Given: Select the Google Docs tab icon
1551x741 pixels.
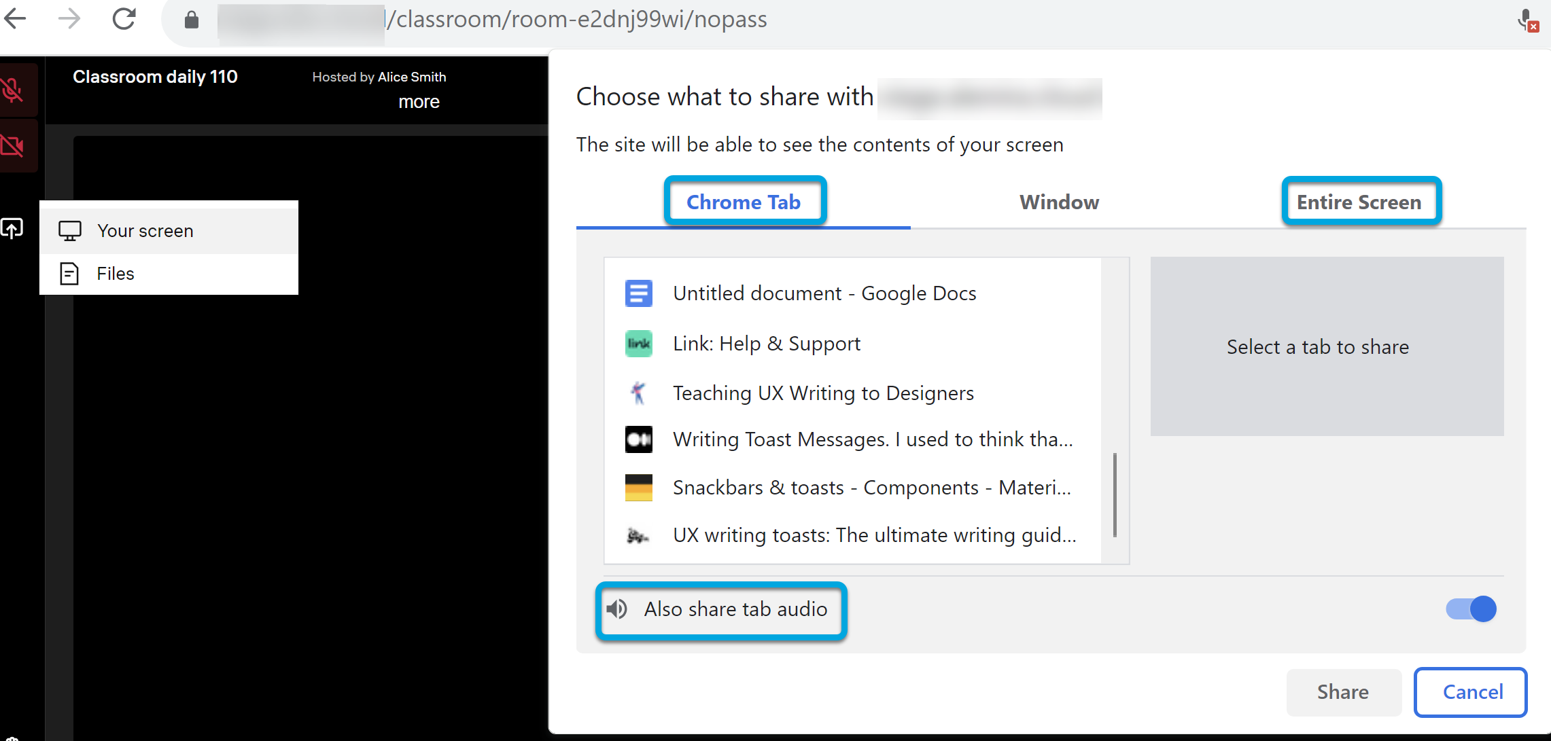Looking at the screenshot, I should (638, 293).
